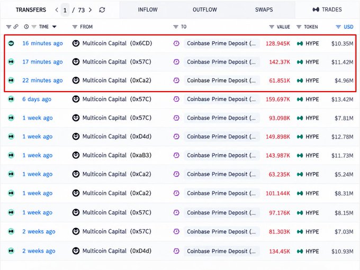Filter by the VALUE column
360x270 pixels.
272,27
